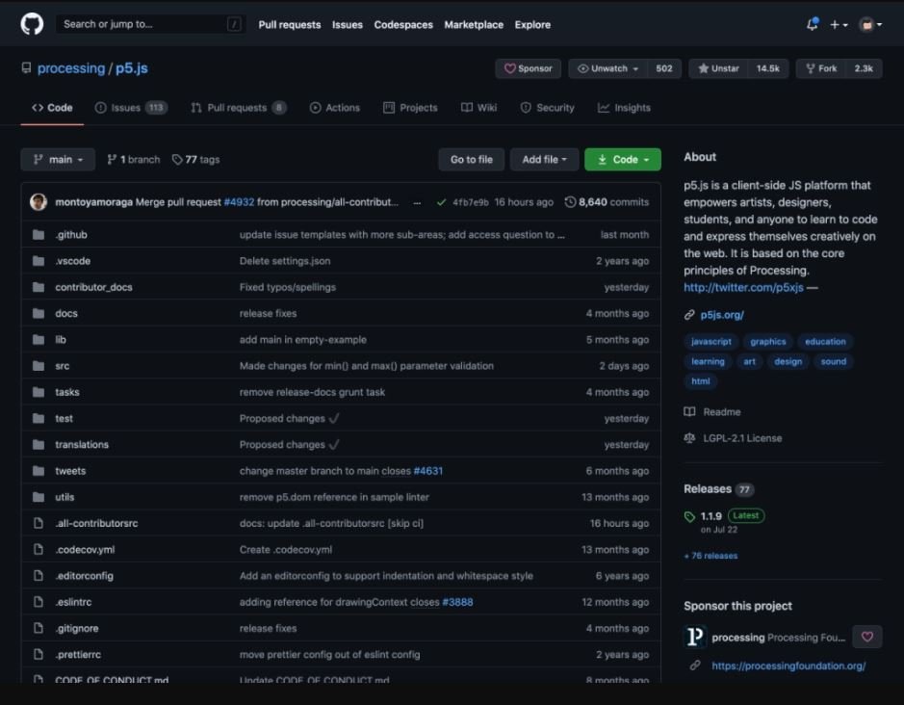Image resolution: width=904 pixels, height=705 pixels.
Task: Click Go to file button
Action: pos(471,159)
